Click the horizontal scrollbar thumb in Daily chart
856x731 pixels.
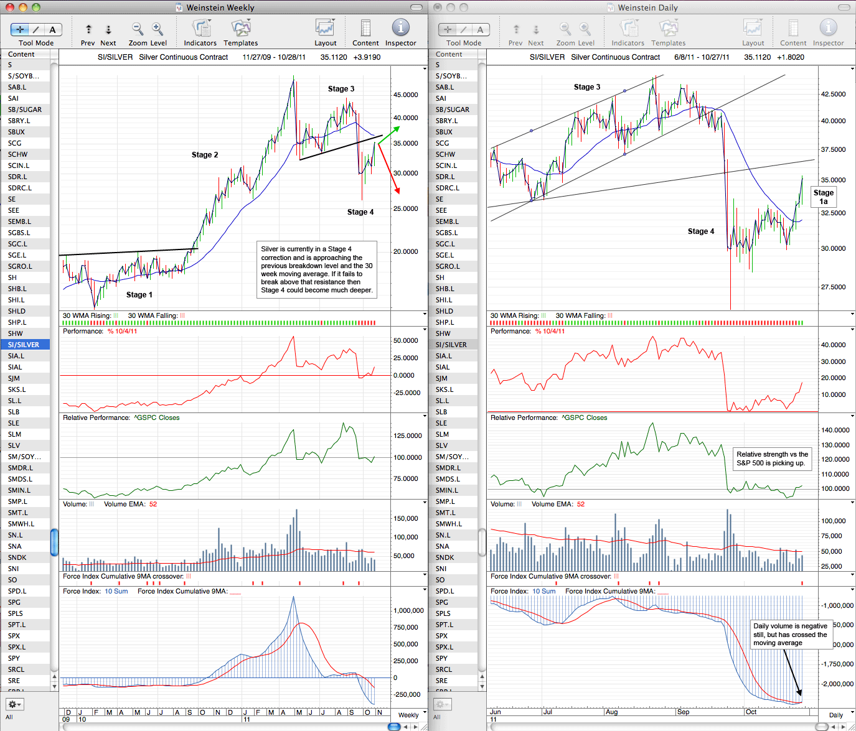pos(822,727)
